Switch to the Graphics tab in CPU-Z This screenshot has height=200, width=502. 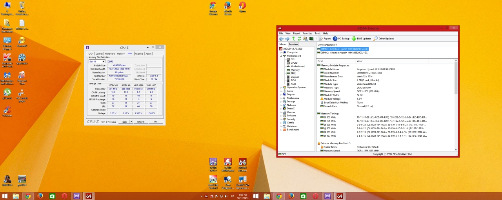point(139,54)
